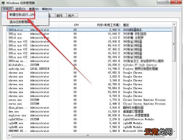Click the horizontal scrollbar left arrow

pos(9,135)
